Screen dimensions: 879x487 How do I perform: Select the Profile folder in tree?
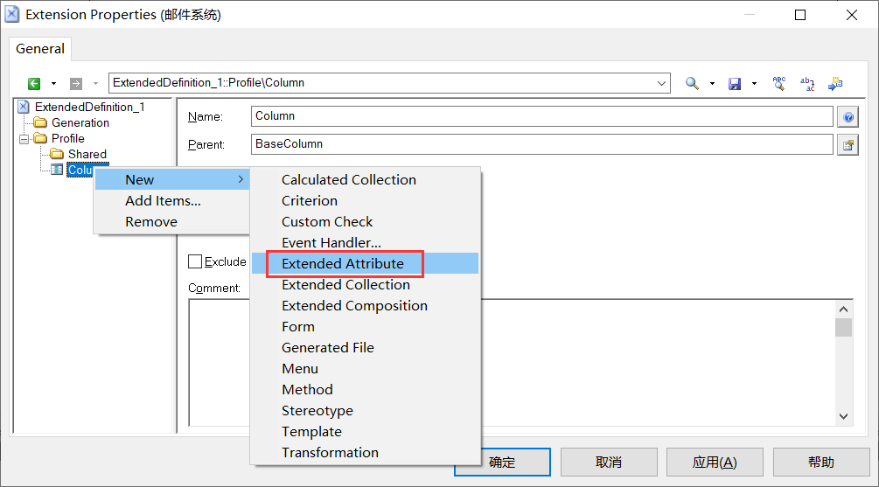point(68,138)
